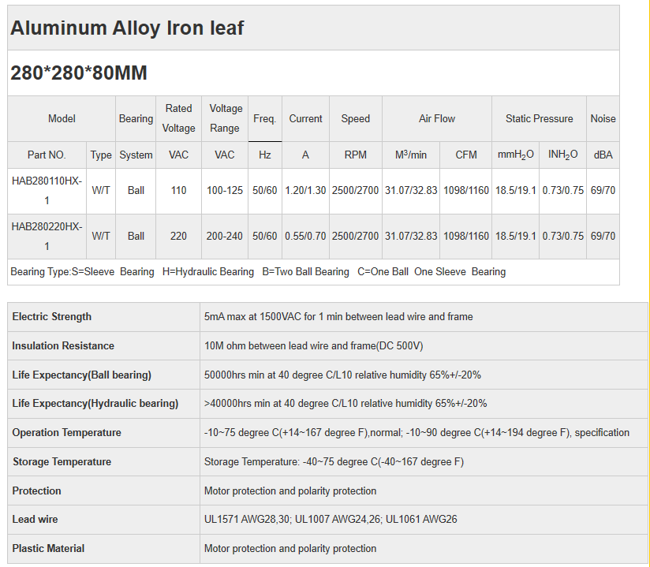This screenshot has height=567, width=650.
Task: Click the Bearing Type legend row
Action: (258, 271)
